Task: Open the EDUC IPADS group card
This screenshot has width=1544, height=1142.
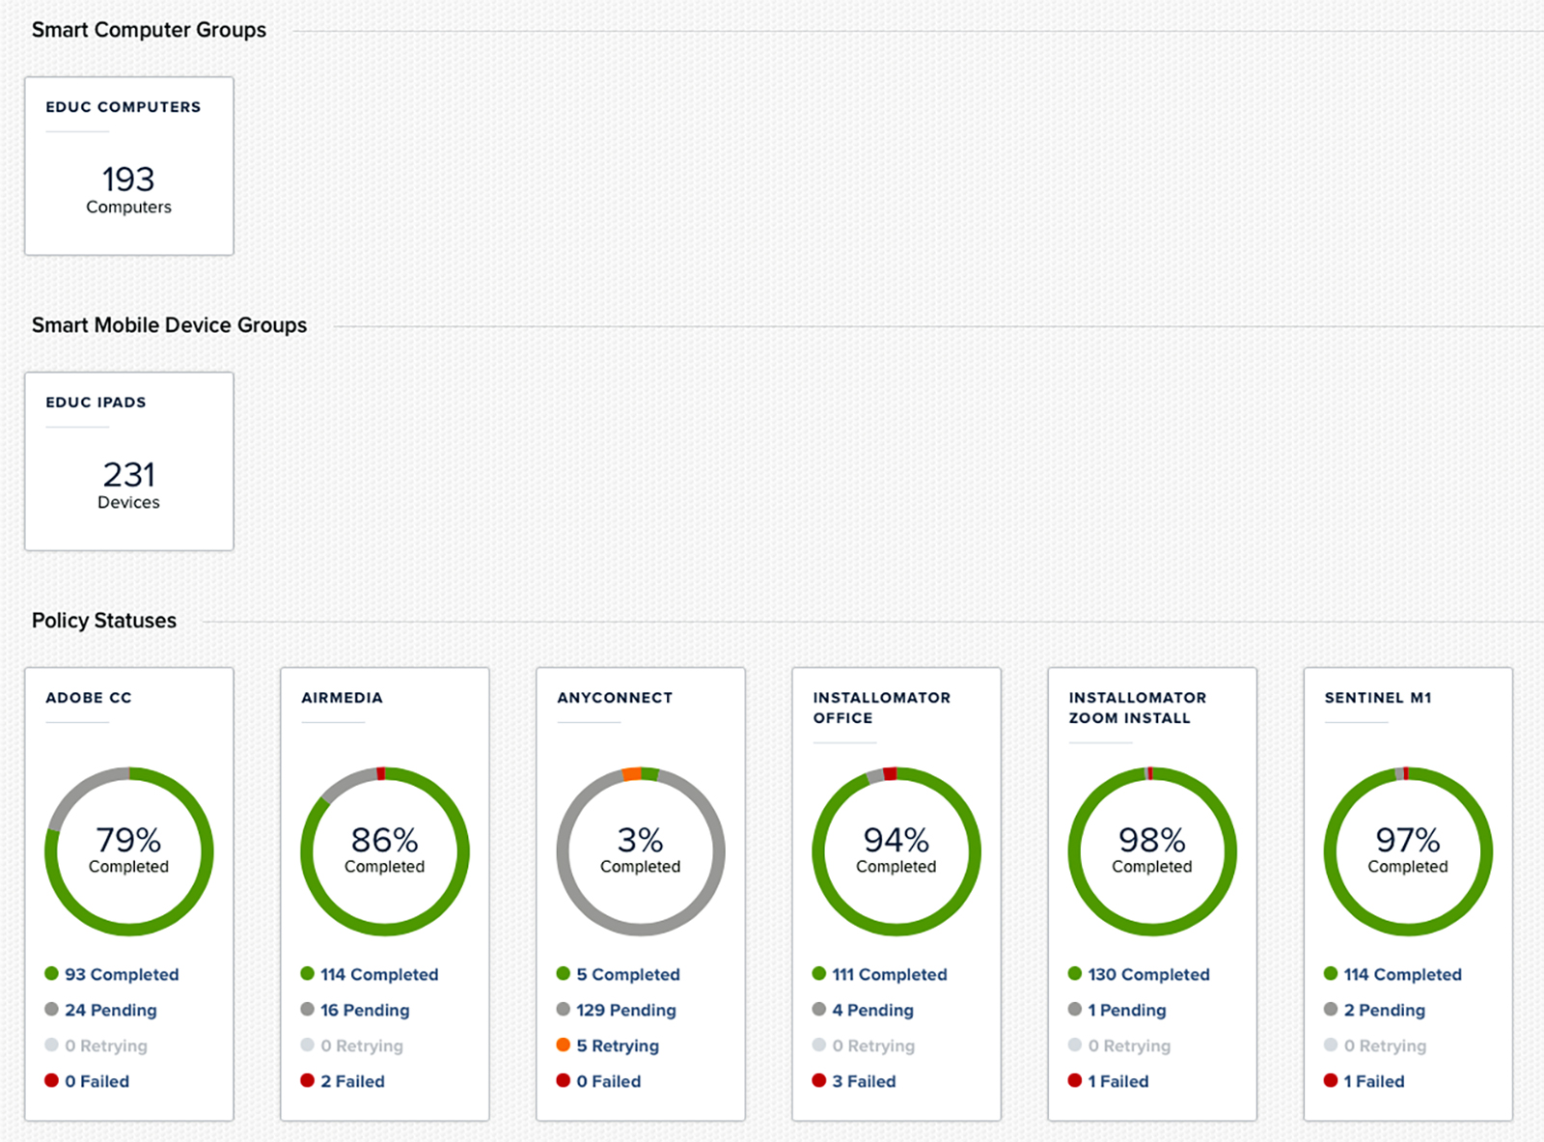Action: click(x=129, y=461)
